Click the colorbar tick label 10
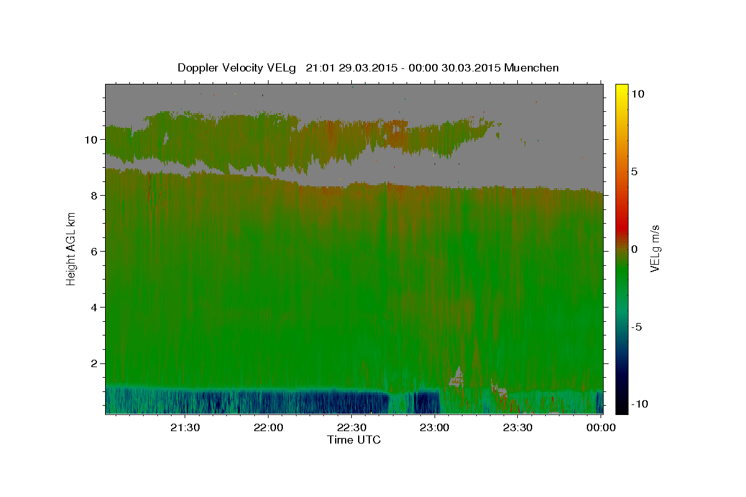This screenshot has height=497, width=746. (x=638, y=94)
